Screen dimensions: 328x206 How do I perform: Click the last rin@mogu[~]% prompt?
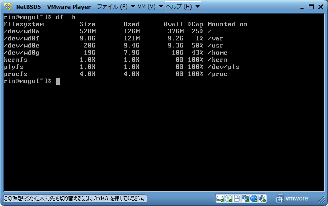[x=28, y=81]
